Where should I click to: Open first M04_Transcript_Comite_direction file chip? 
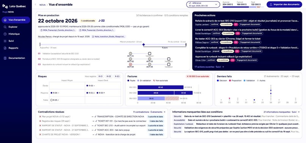(x=58, y=30)
